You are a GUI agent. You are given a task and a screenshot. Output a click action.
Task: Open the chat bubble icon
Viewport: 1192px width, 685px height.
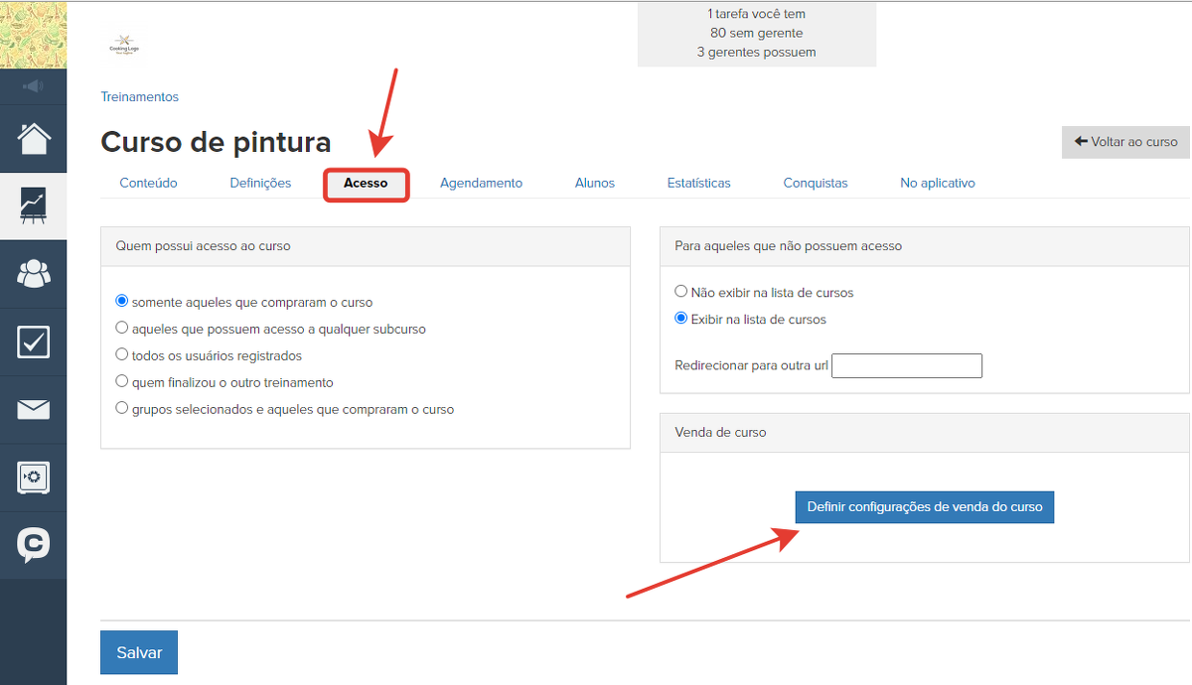pos(33,544)
